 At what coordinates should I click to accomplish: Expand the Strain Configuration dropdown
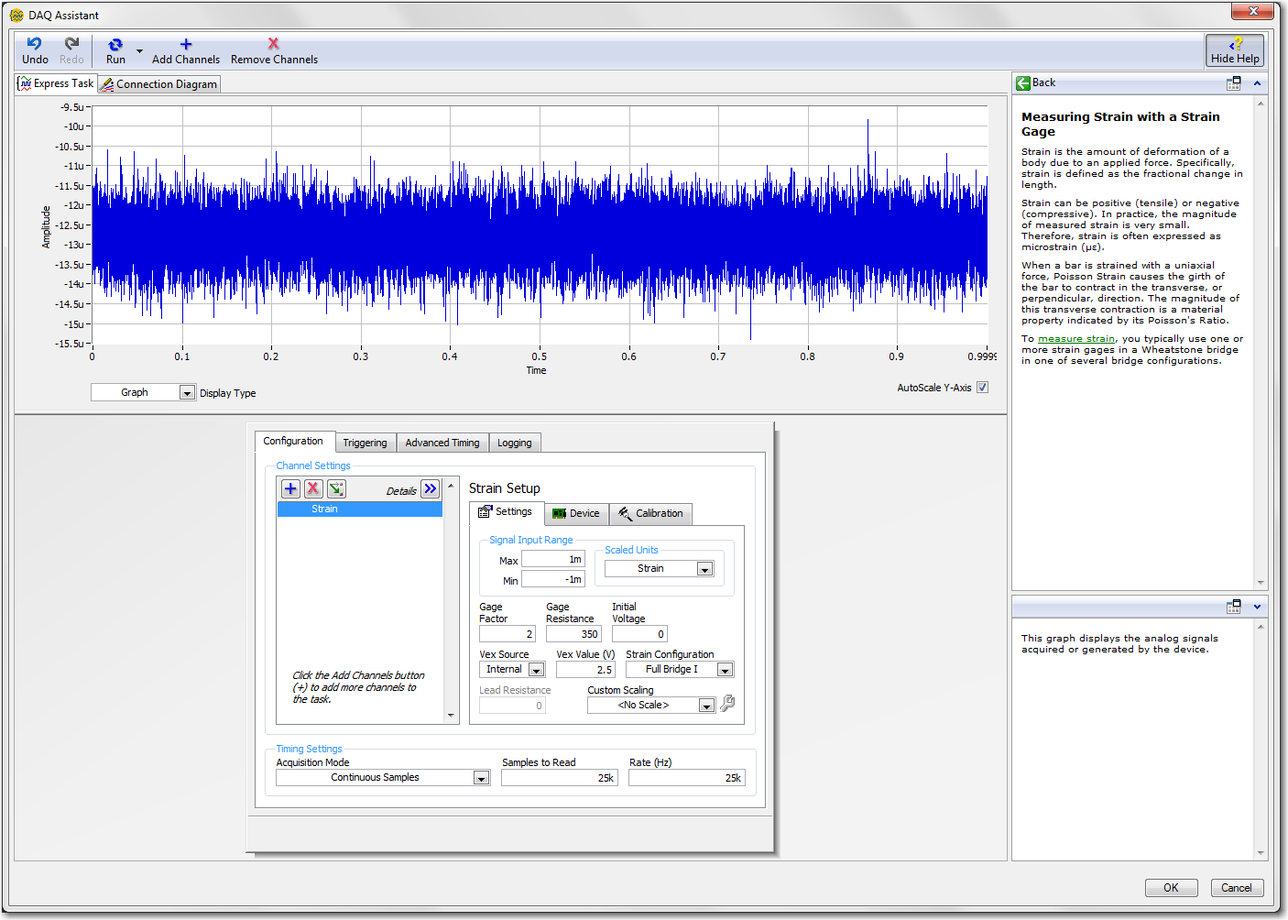(725, 670)
